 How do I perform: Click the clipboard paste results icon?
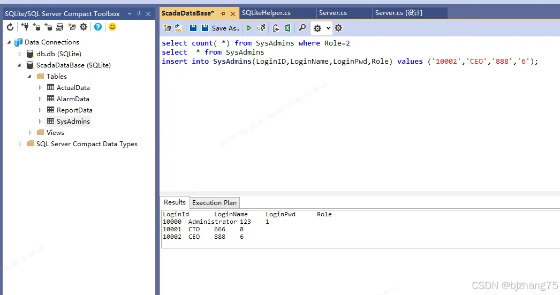tap(276, 28)
